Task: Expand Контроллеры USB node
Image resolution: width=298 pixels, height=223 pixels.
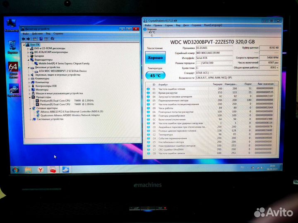Action: pyautogui.click(x=29, y=86)
